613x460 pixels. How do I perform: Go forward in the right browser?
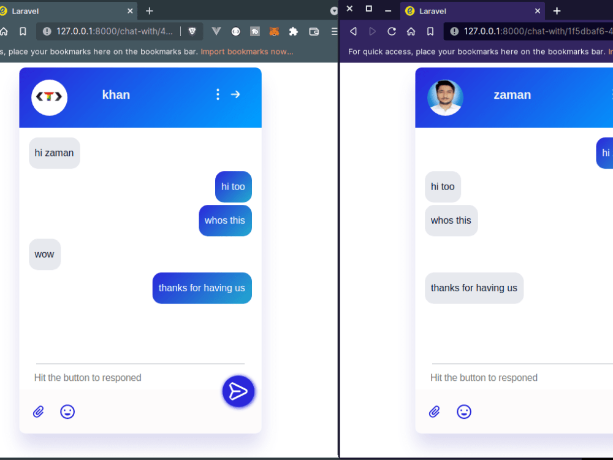point(372,31)
